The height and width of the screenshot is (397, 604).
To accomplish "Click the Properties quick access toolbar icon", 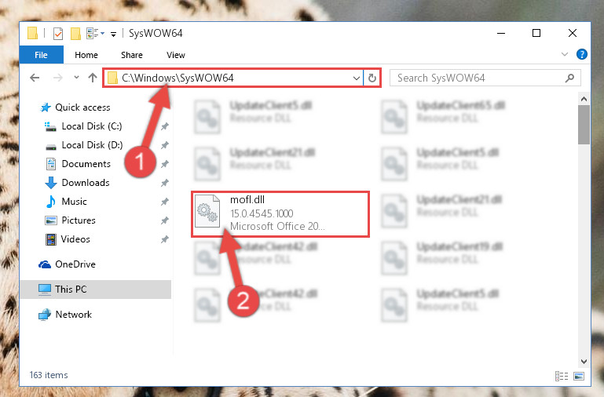I will [58, 34].
